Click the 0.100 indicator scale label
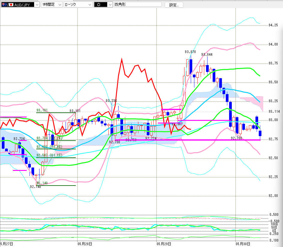Screen dimensions: 283x247 tap(274, 240)
